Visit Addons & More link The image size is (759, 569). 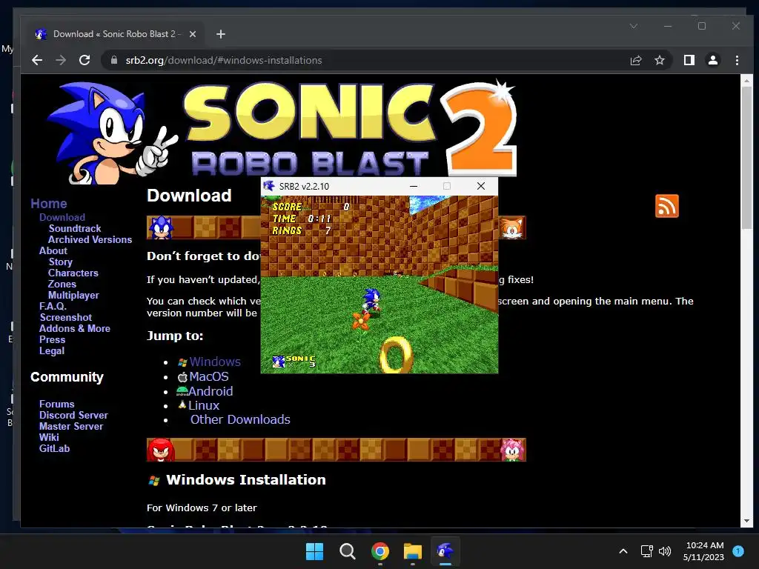[75, 328]
